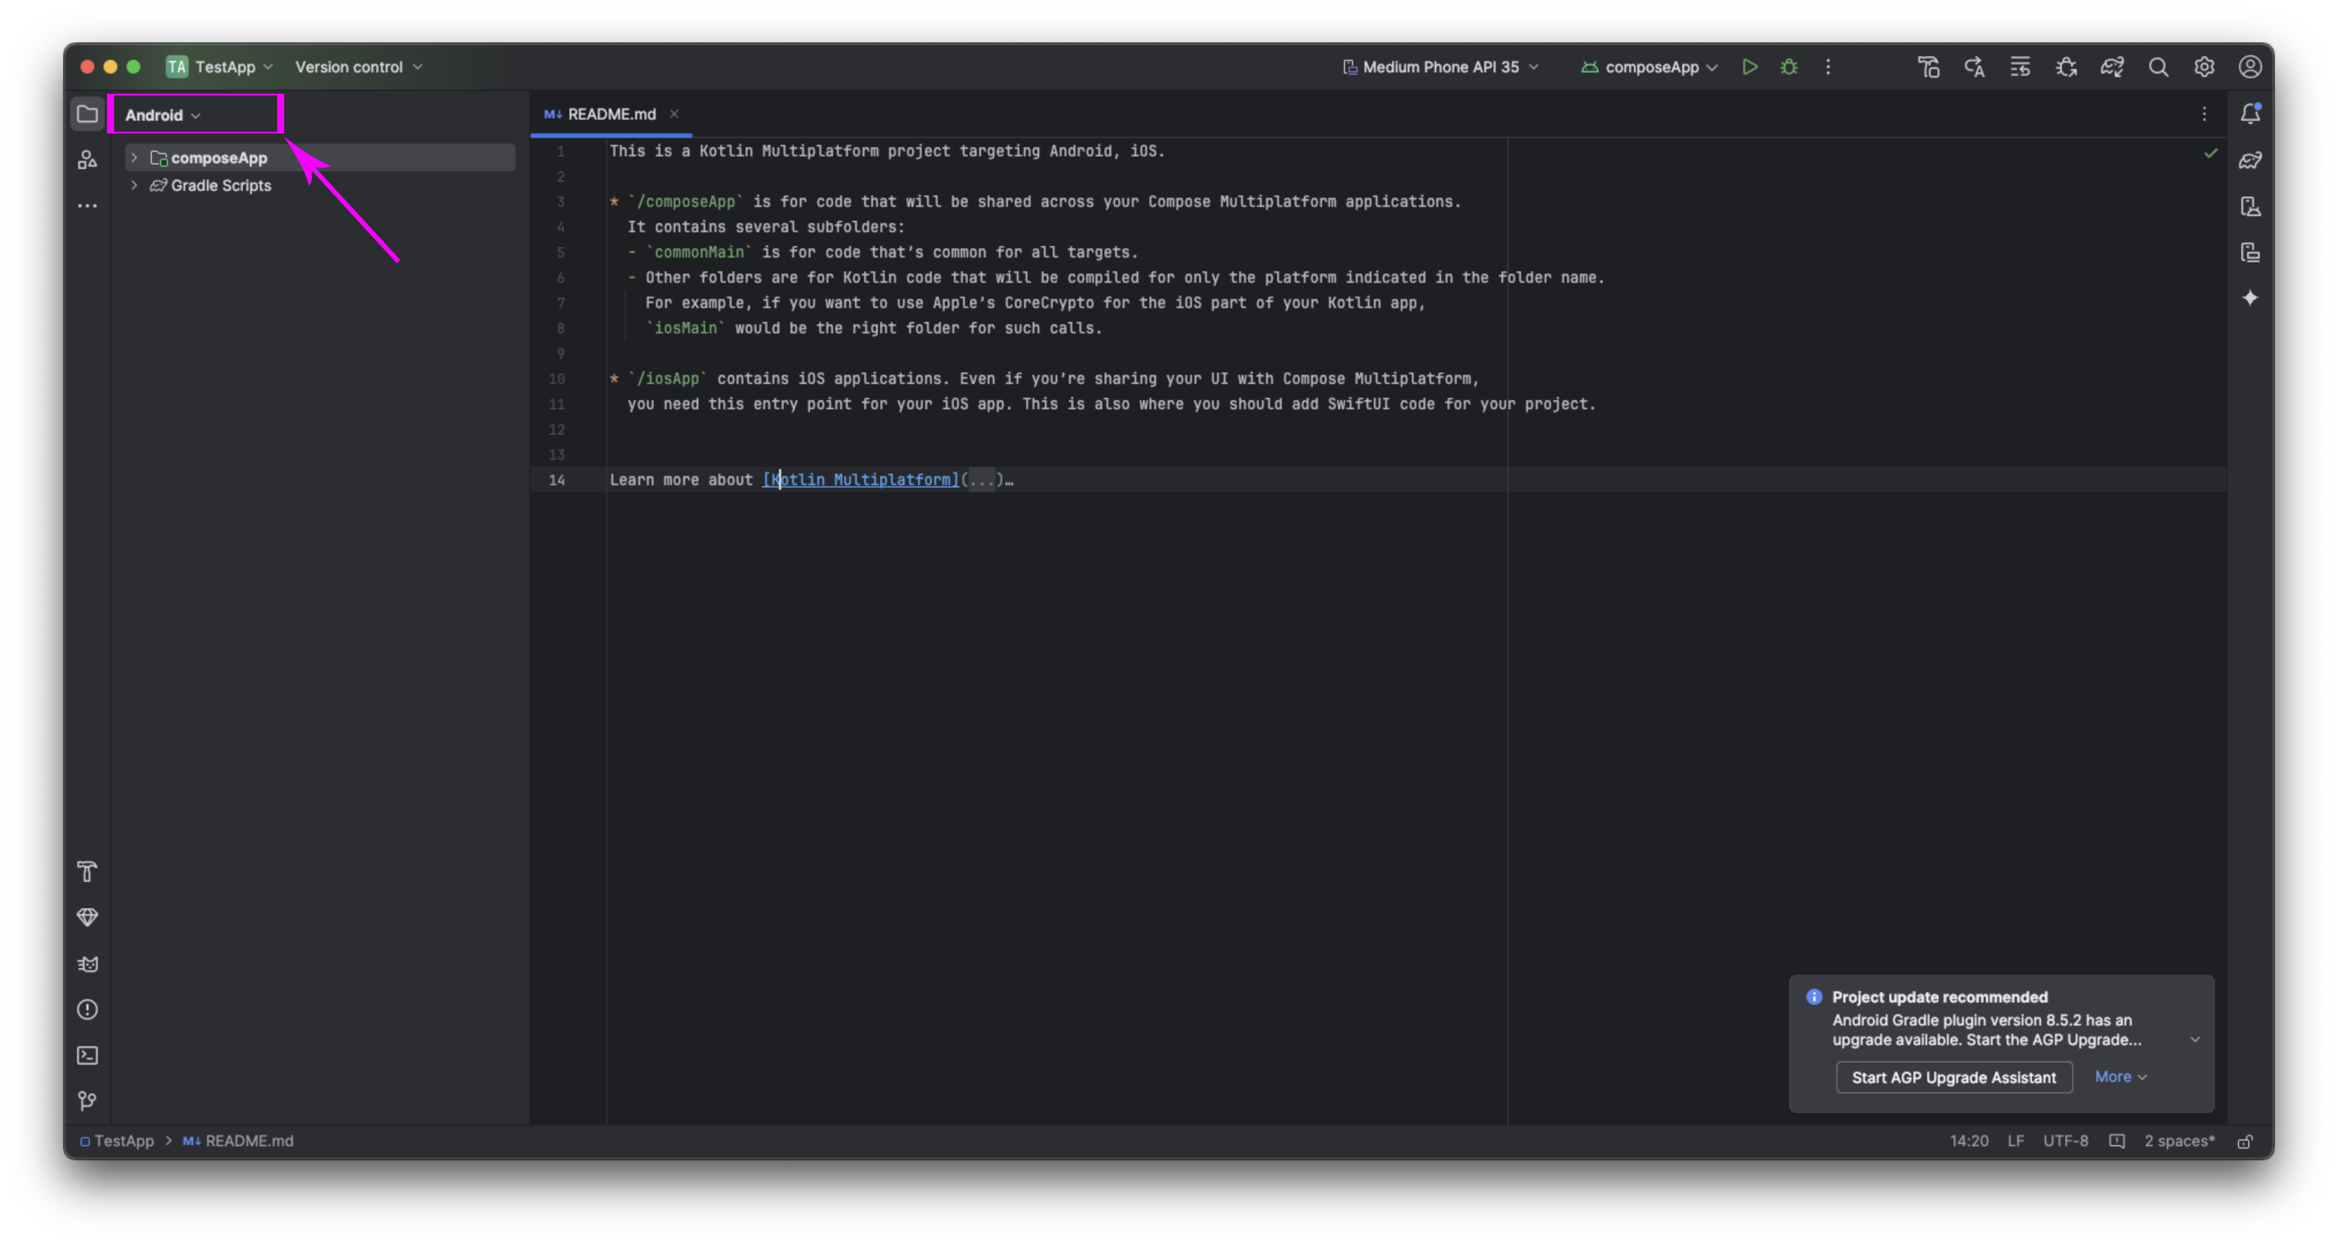This screenshot has width=2338, height=1244.
Task: Run composeApp with the green play button
Action: [1749, 67]
